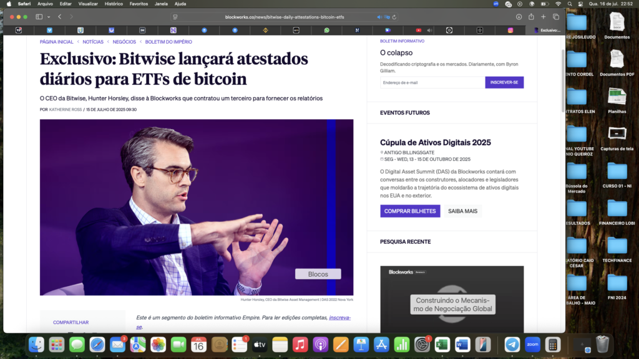Click the NOTÍCIAS breadcrumb link
639x359 pixels.
[93, 42]
